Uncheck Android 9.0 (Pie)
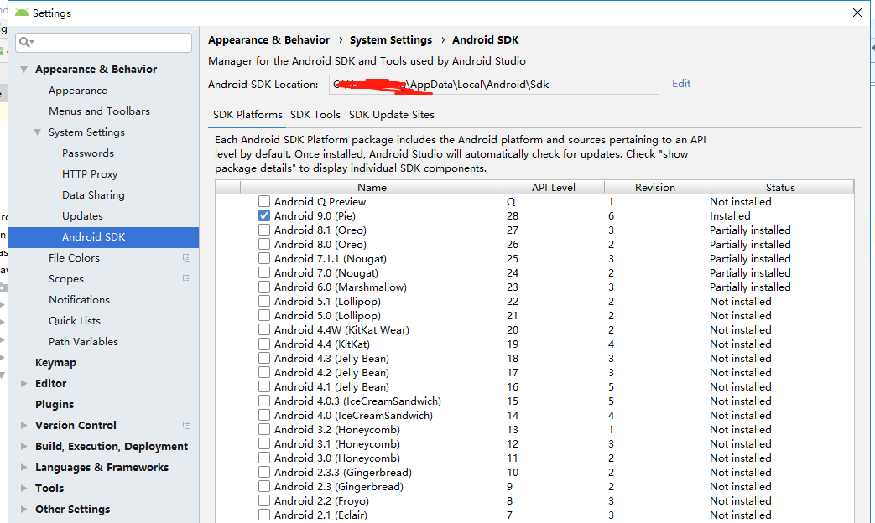Screen dimensions: 875x523 pyautogui.click(x=264, y=215)
